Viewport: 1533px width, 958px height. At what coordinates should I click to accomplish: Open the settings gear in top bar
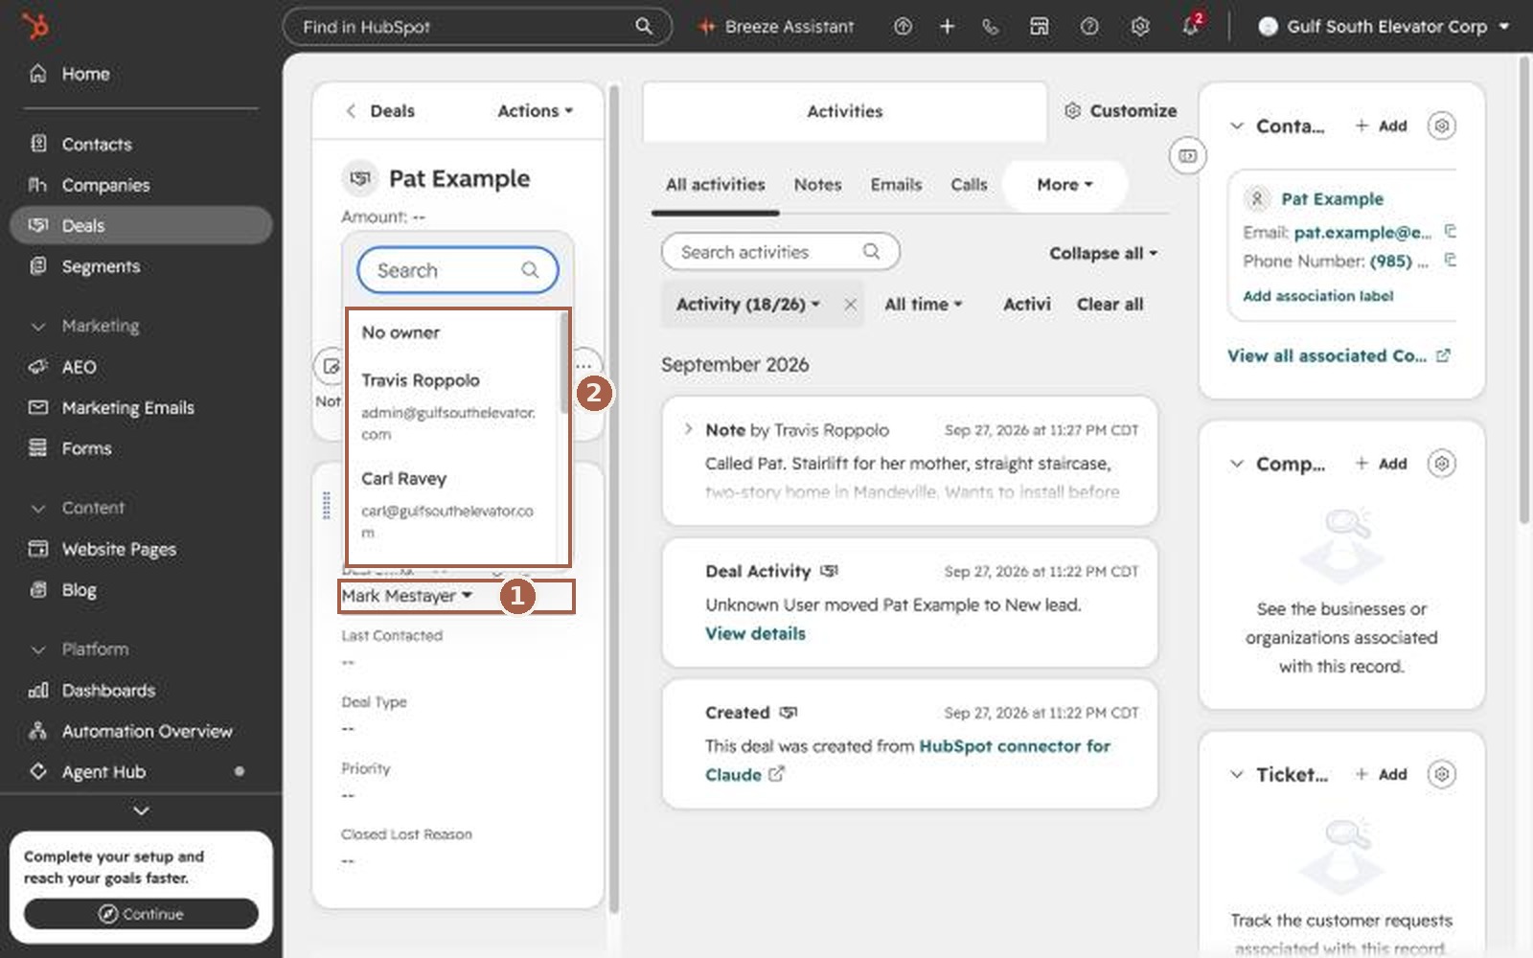pyautogui.click(x=1139, y=27)
